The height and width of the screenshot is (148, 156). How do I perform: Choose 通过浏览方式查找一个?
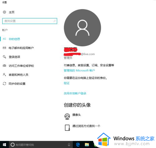(86, 126)
